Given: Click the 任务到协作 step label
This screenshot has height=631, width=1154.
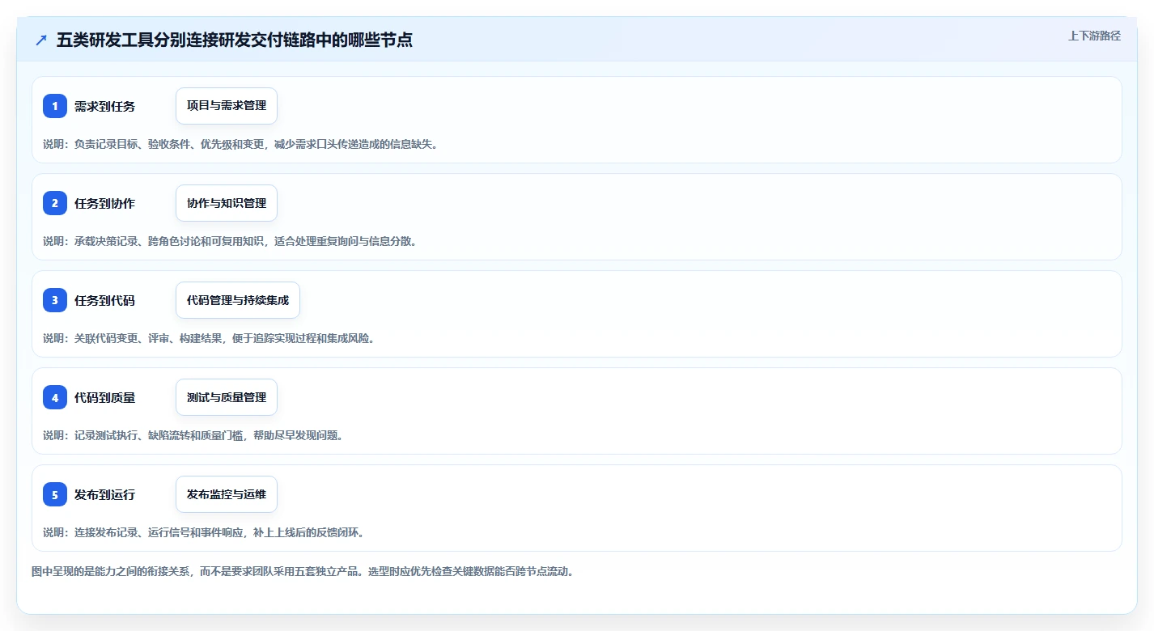Looking at the screenshot, I should [104, 203].
